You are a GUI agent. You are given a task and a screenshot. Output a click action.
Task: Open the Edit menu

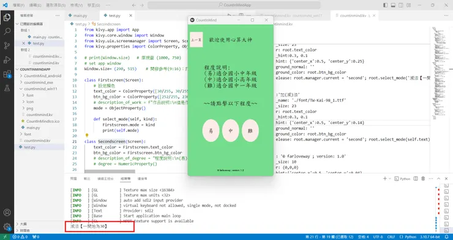pyautogui.click(x=36, y=5)
